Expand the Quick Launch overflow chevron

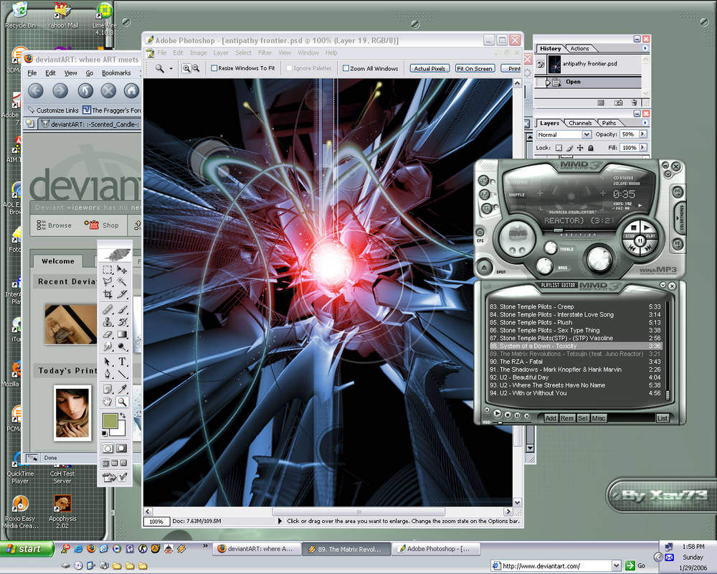[205, 545]
